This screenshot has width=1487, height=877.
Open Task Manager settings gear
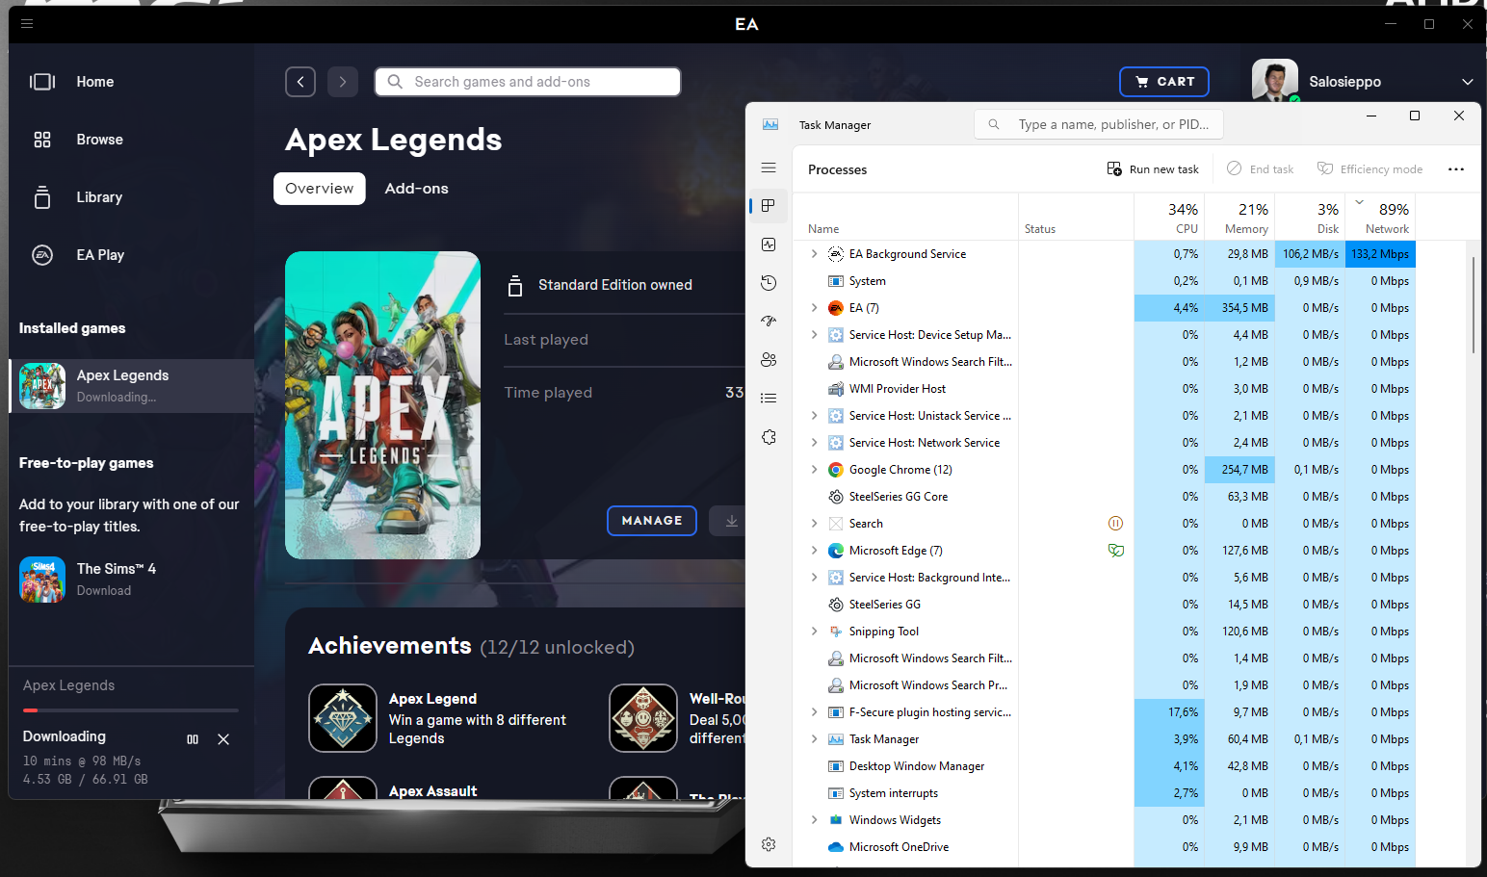click(769, 844)
